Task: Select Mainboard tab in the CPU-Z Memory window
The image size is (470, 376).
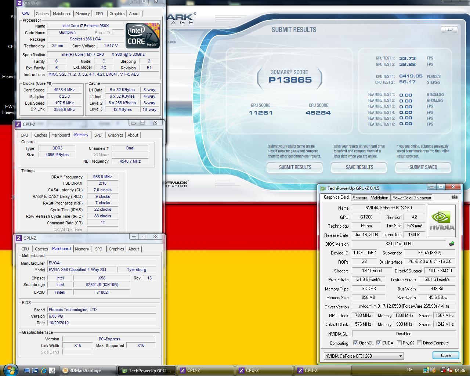Action: tap(61, 135)
